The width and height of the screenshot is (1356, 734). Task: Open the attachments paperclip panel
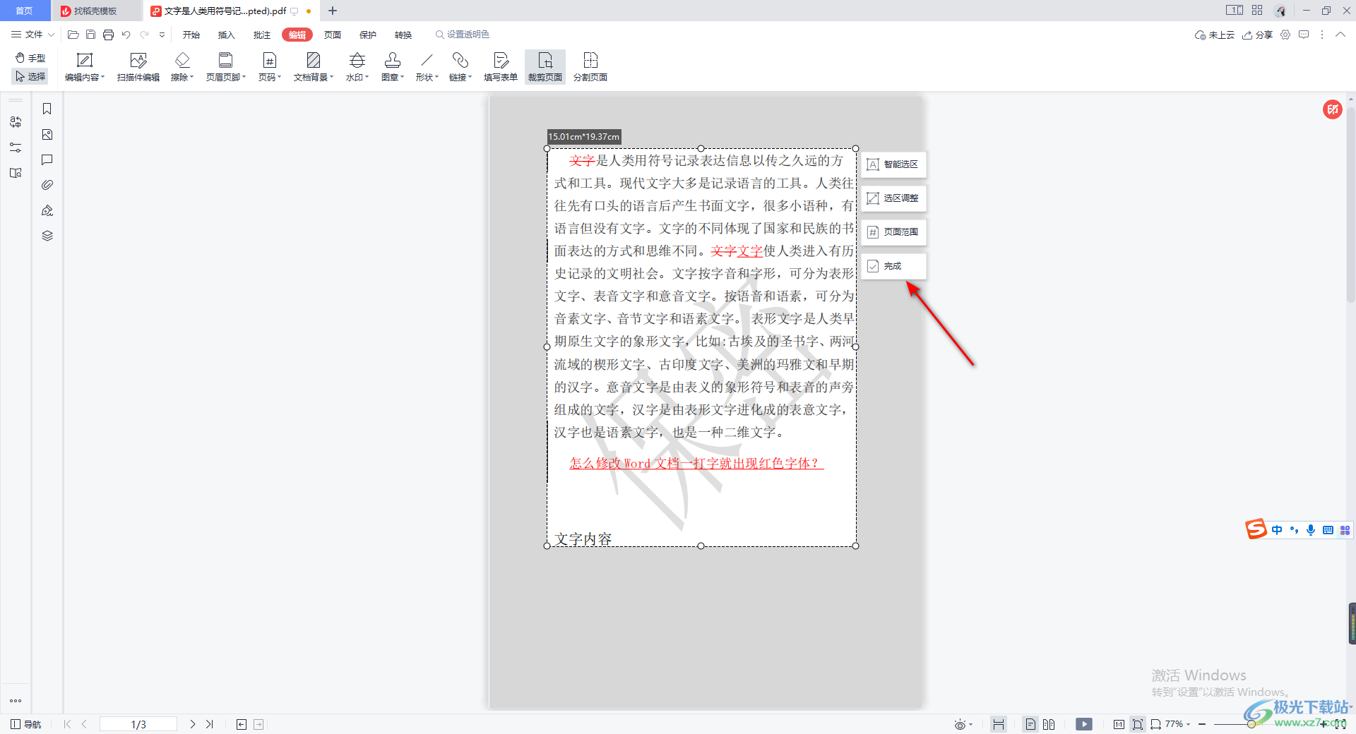pos(47,185)
